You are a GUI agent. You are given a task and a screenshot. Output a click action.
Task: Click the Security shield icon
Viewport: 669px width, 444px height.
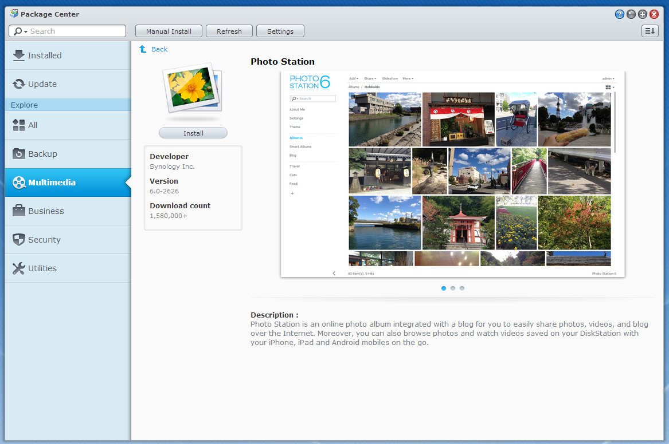(19, 240)
